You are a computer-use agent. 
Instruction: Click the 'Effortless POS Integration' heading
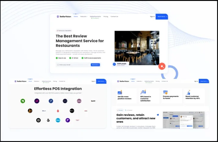coord(58,89)
